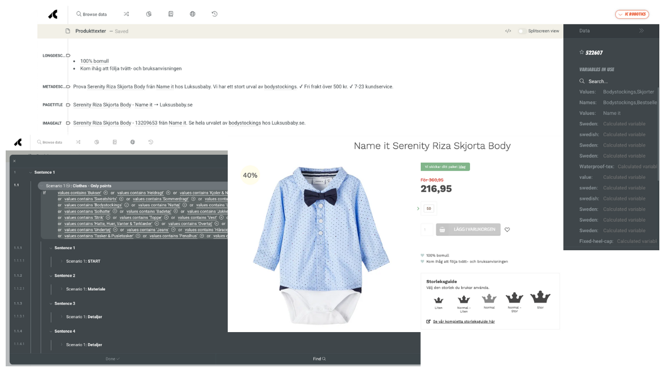Toggle circle after 'Penalhus' condition
The height and width of the screenshot is (373, 664).
click(202, 236)
